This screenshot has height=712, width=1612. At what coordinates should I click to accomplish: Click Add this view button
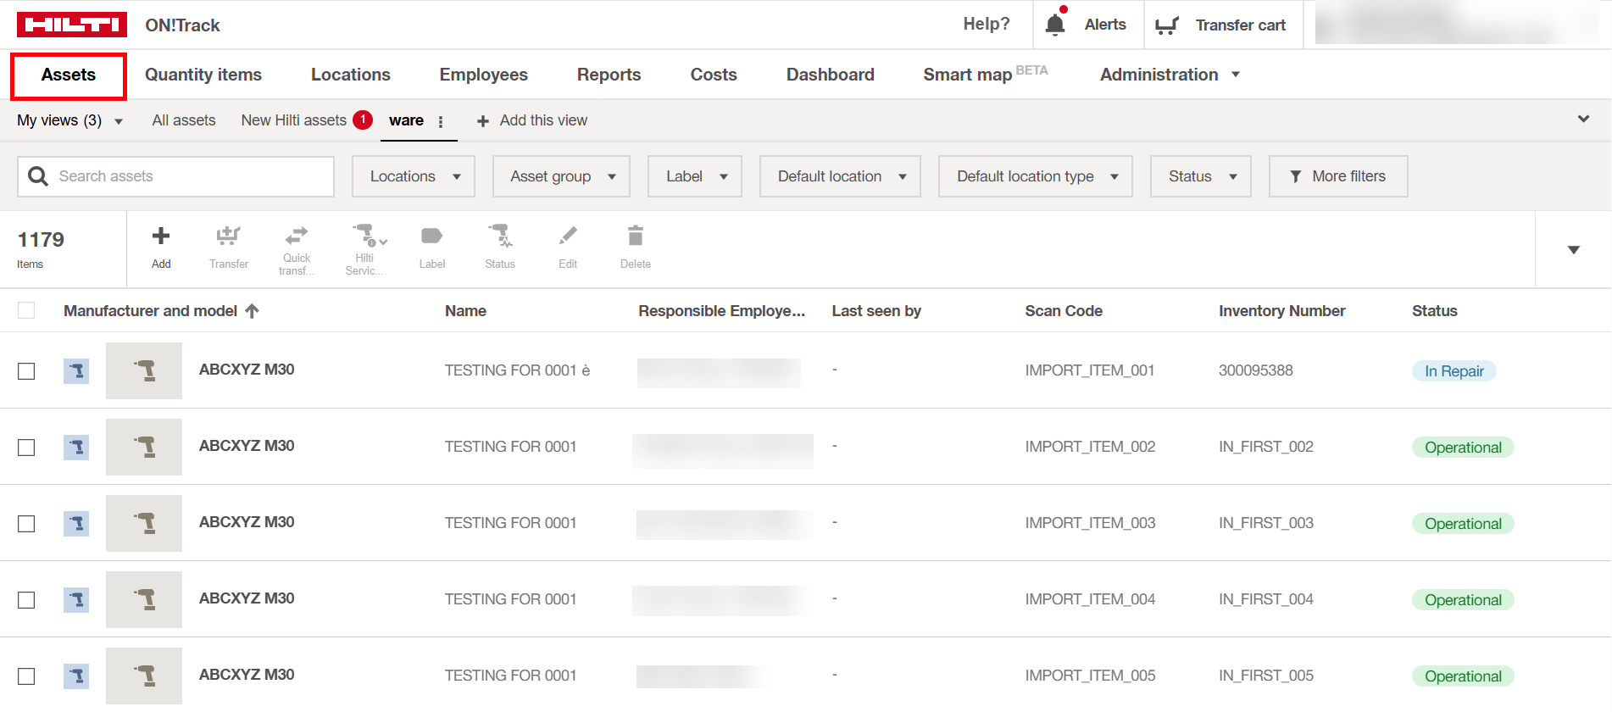pos(532,120)
